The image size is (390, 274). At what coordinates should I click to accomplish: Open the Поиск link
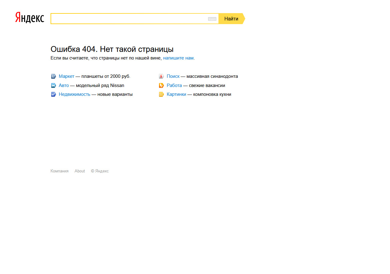point(173,76)
